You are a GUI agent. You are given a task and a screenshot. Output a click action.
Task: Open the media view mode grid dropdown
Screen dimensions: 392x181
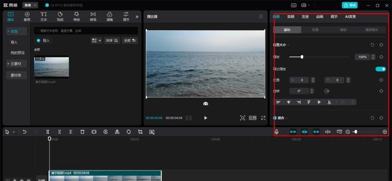[96, 40]
